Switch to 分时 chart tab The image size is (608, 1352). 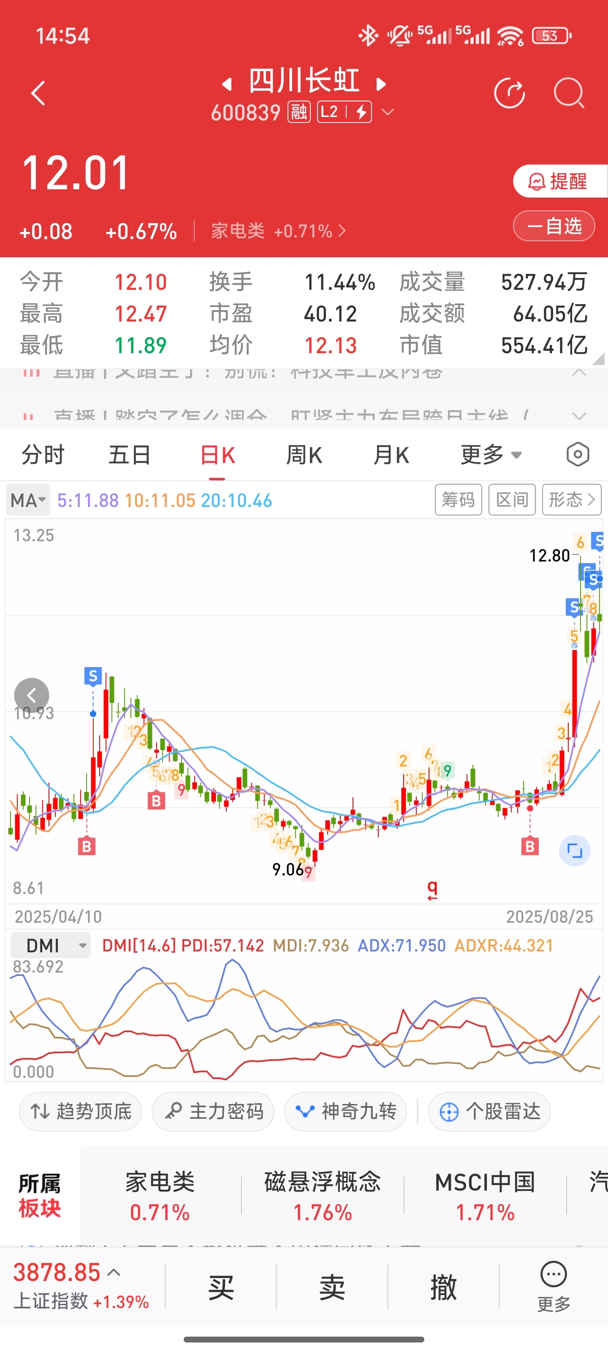tap(43, 455)
